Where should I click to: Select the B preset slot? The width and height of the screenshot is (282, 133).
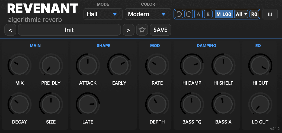click(208, 14)
